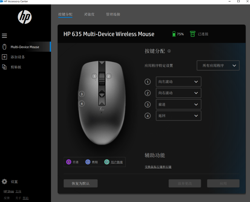
Task: Select button marker 3 on the mouse image
Action: pyautogui.click(x=81, y=94)
